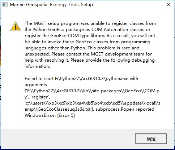Click the setup program icon in title bar

coord(5,5)
